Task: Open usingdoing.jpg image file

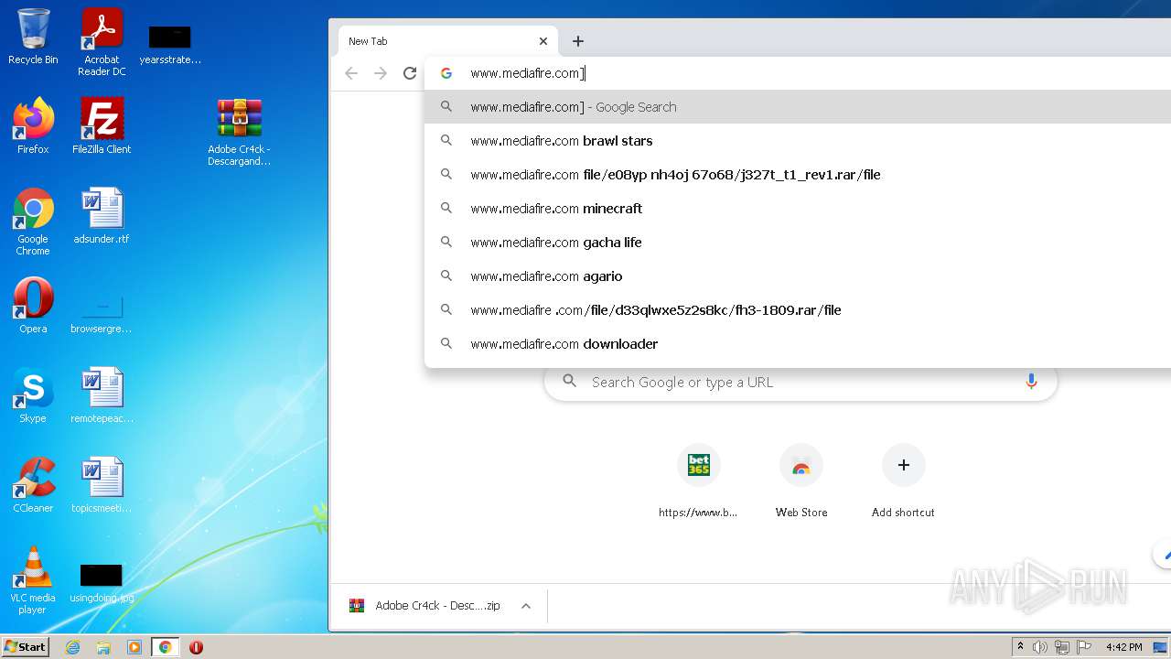Action: point(102,582)
